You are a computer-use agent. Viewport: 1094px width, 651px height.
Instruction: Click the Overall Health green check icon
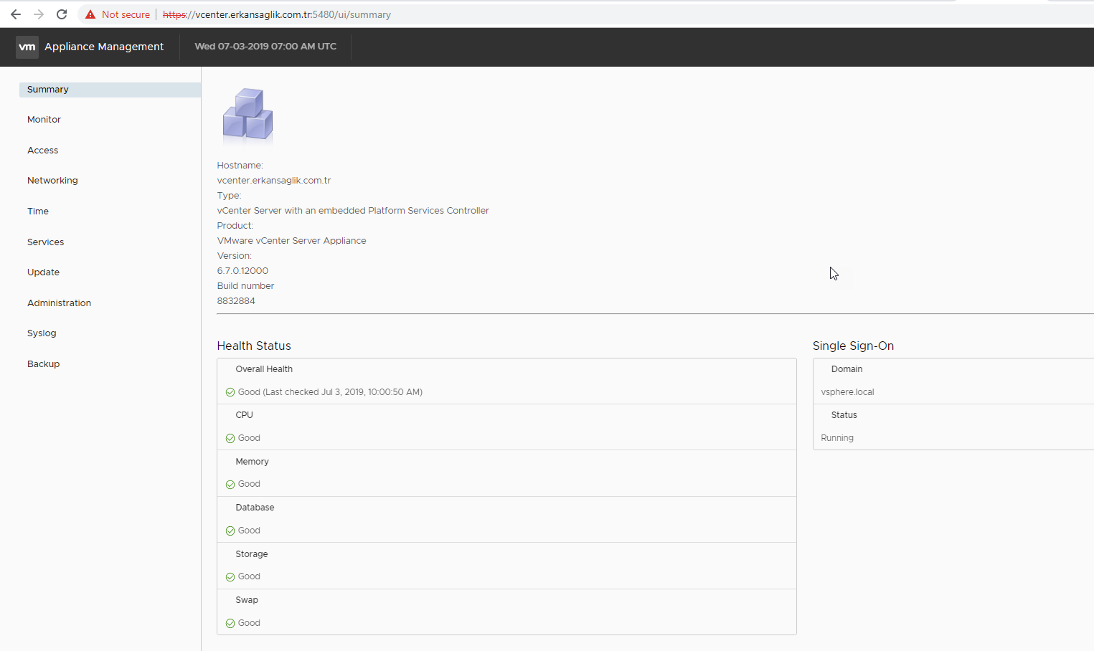click(230, 392)
